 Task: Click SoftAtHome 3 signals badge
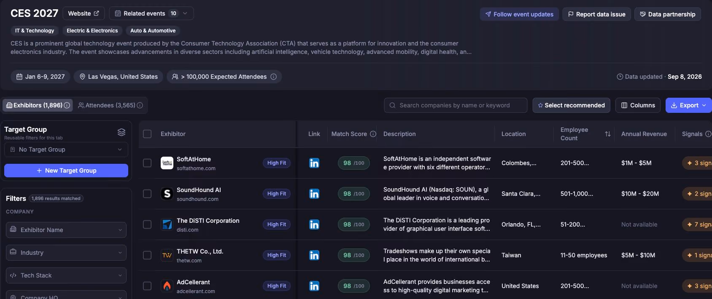[697, 163]
